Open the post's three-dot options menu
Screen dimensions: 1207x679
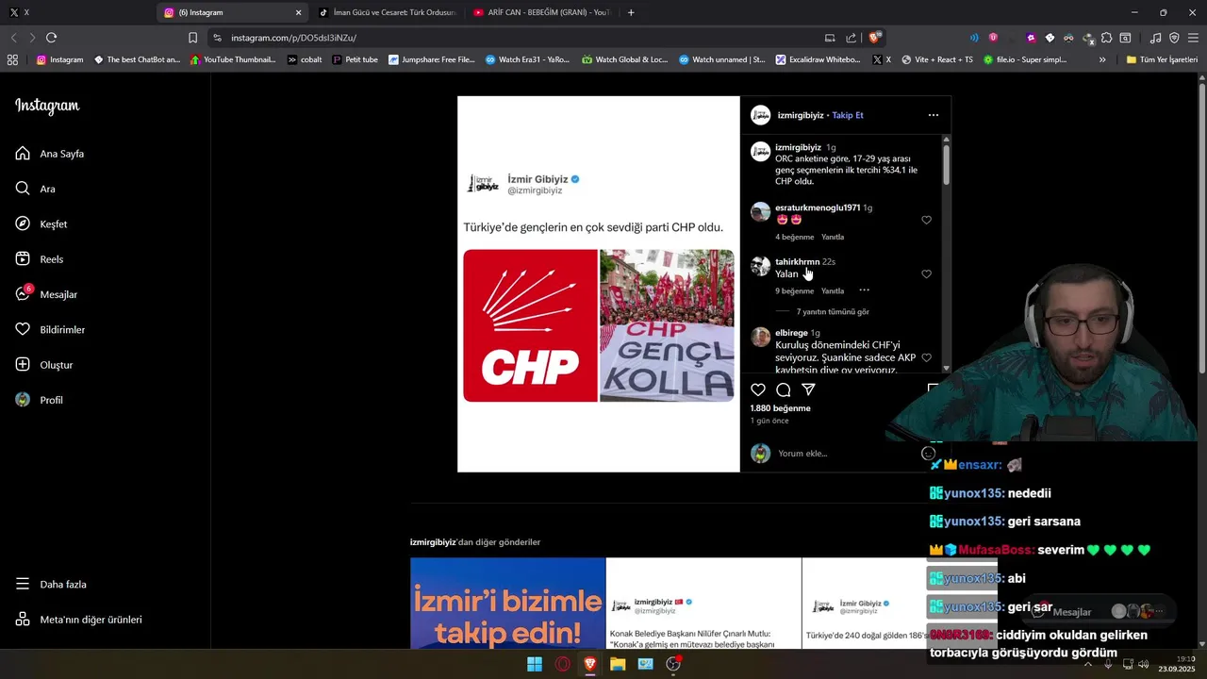coord(933,115)
